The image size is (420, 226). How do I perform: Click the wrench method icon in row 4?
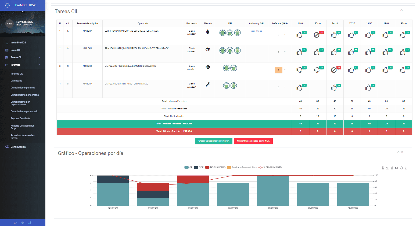pyautogui.click(x=208, y=84)
